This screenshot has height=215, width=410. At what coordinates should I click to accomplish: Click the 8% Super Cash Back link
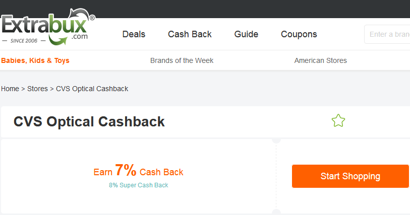pos(138,185)
